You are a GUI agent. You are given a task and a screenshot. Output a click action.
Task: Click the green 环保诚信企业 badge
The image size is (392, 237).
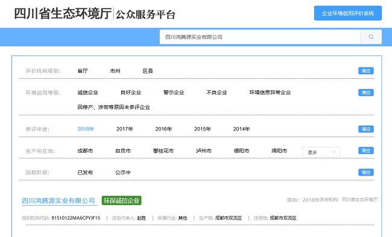pyautogui.click(x=121, y=200)
